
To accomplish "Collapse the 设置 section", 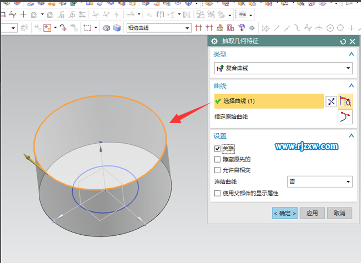I will pos(351,135).
